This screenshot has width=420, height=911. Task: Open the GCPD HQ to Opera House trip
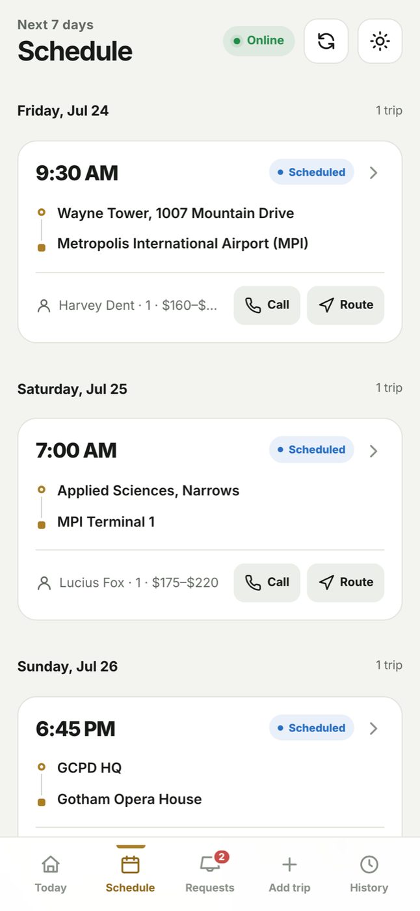[x=210, y=767]
